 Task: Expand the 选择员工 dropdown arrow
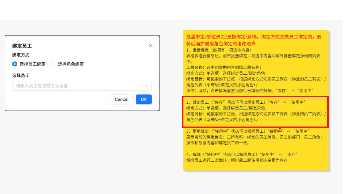pos(146,86)
